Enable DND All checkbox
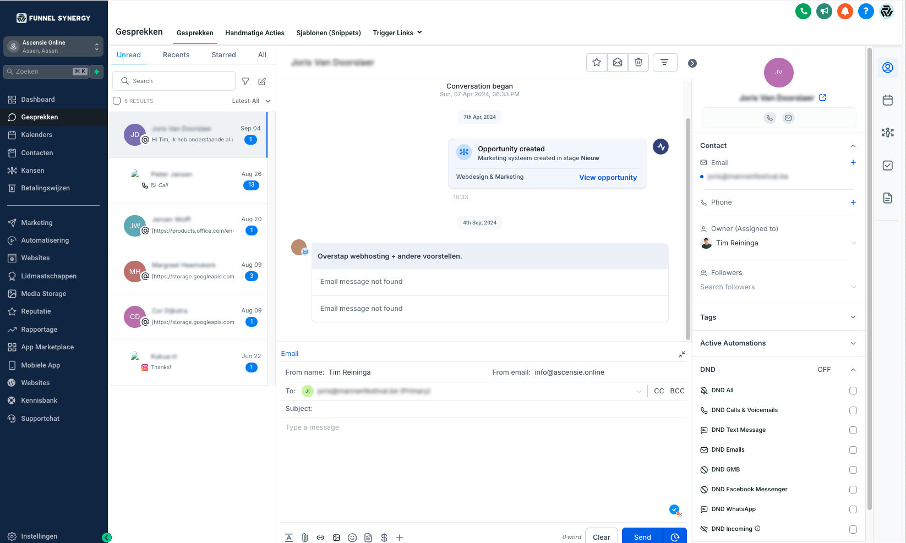Screen dimensions: 906x543 [853, 391]
